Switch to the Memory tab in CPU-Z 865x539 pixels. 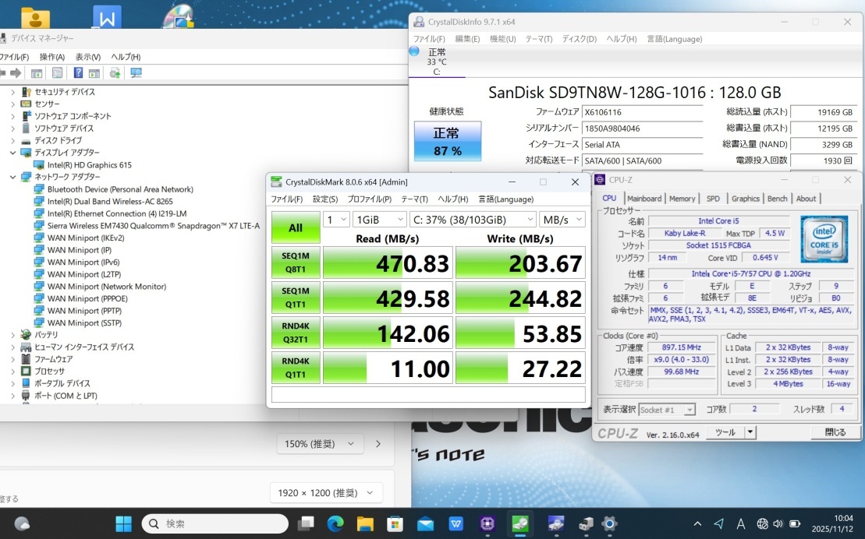(682, 199)
